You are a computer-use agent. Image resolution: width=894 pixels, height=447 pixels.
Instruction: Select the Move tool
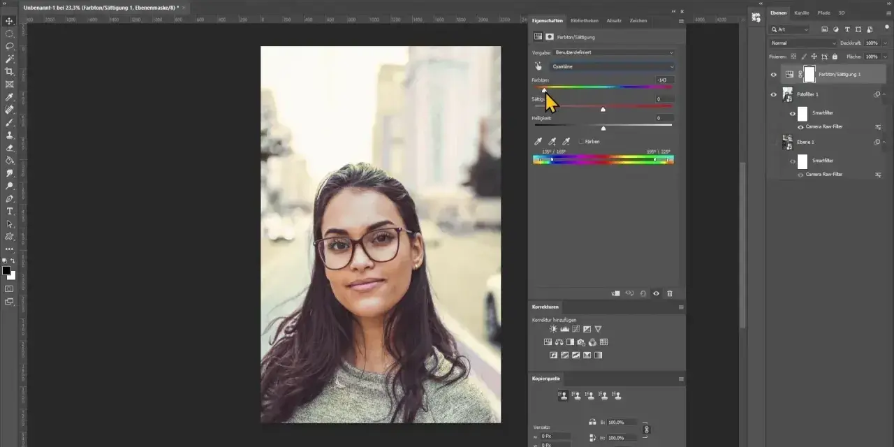pos(9,21)
